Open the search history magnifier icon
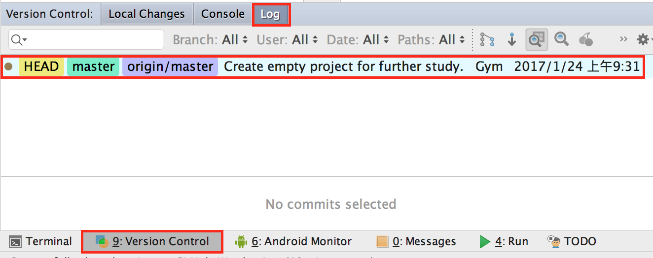This screenshot has width=653, height=258. click(x=19, y=40)
